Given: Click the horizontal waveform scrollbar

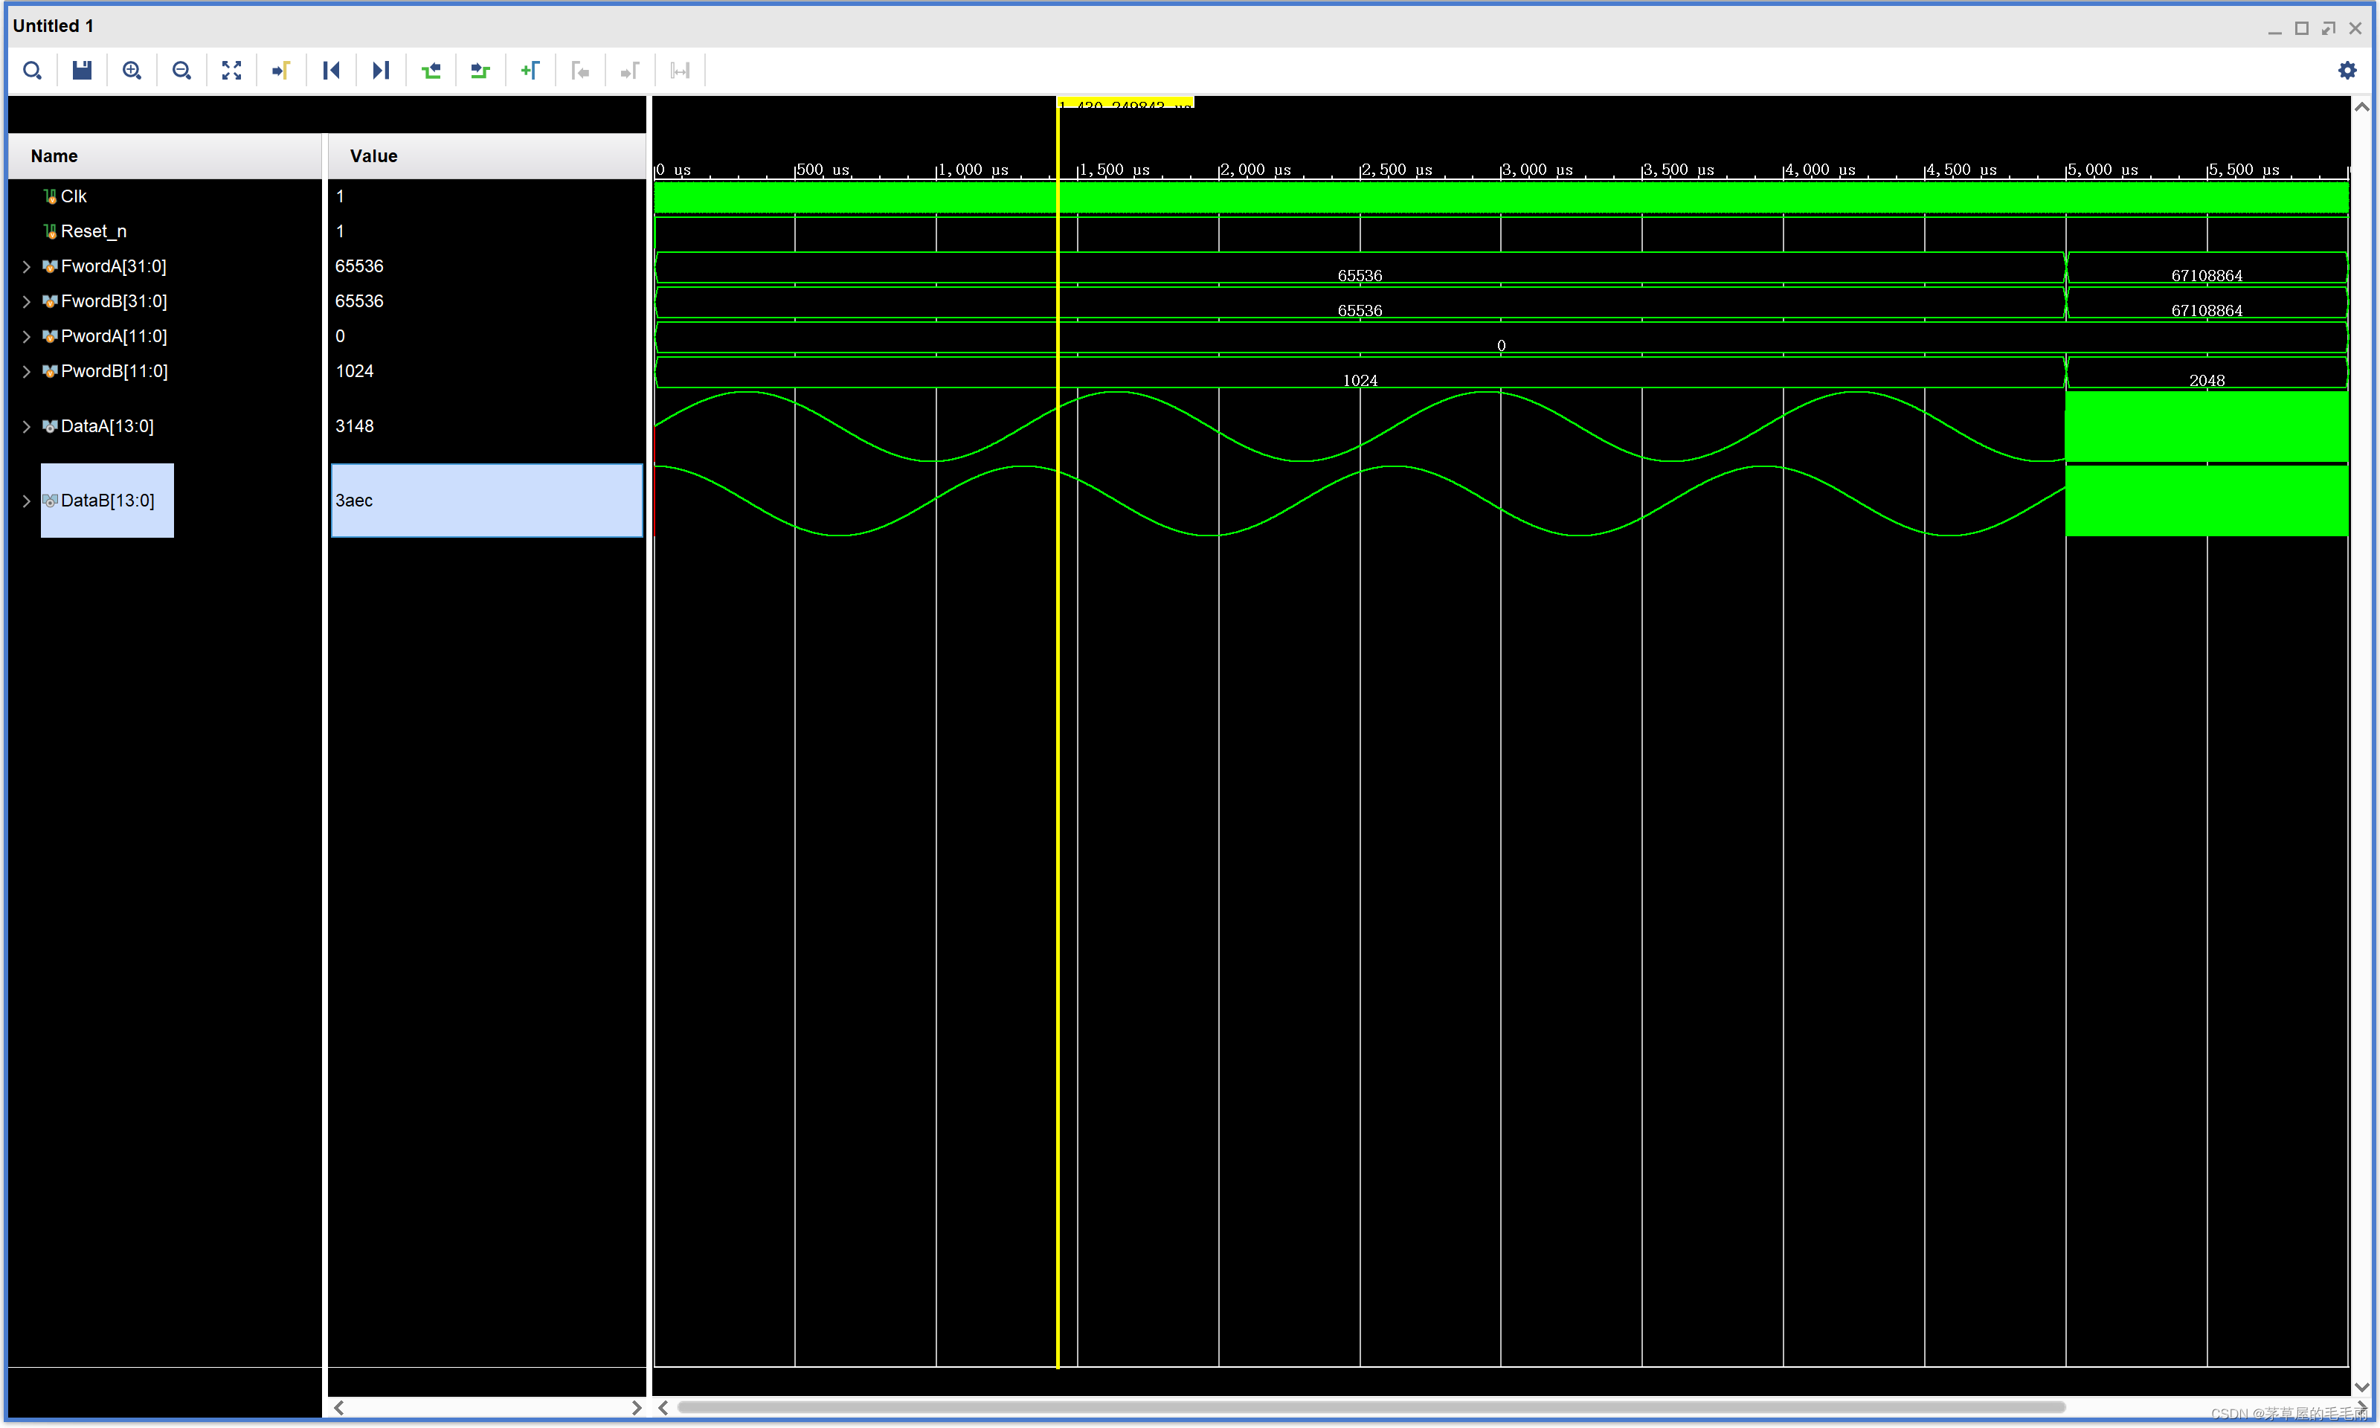Looking at the screenshot, I should click(x=1370, y=1407).
